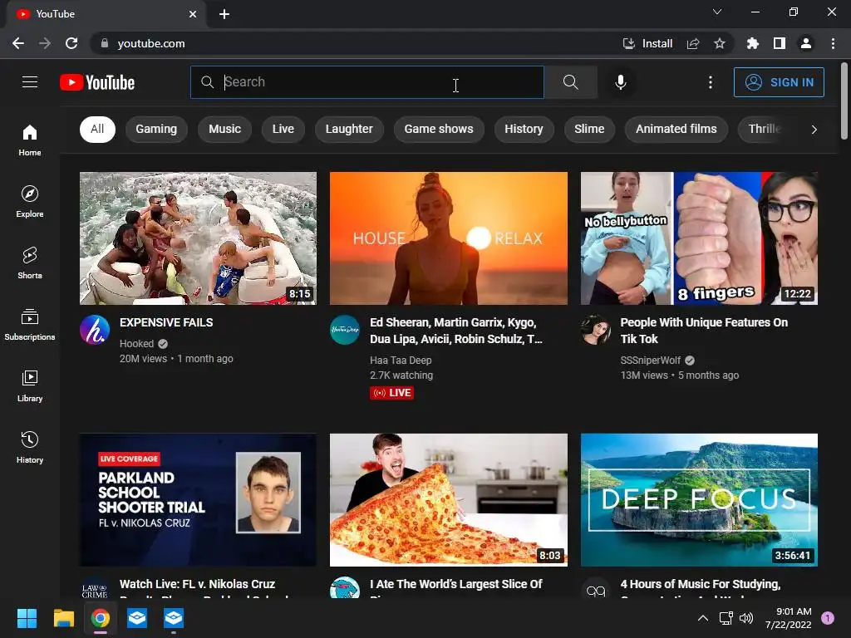
Task: Show hidden tray icons chevron
Action: click(x=703, y=618)
